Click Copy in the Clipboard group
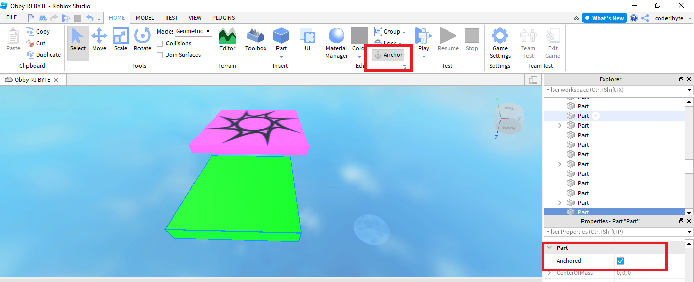Viewport: 694px width, 282px height. (38, 32)
